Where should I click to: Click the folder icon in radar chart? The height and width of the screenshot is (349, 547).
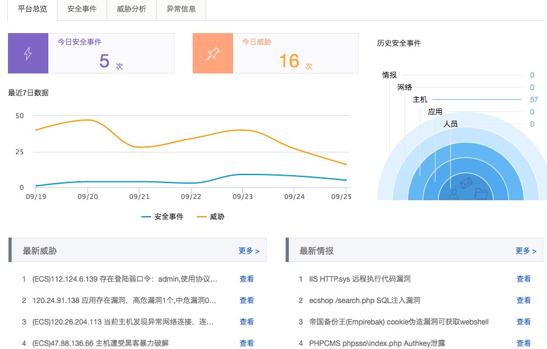click(481, 193)
